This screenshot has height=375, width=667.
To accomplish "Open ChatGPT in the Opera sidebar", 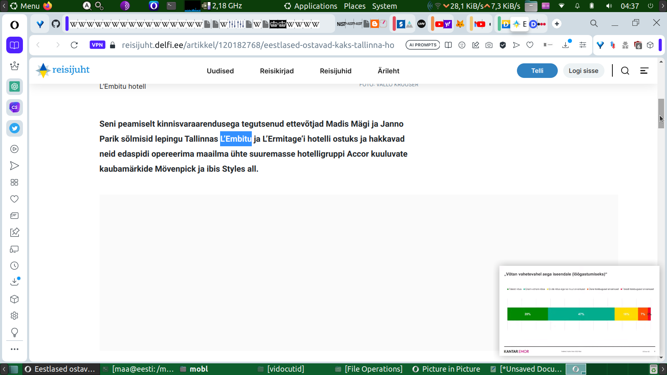I will (15, 87).
